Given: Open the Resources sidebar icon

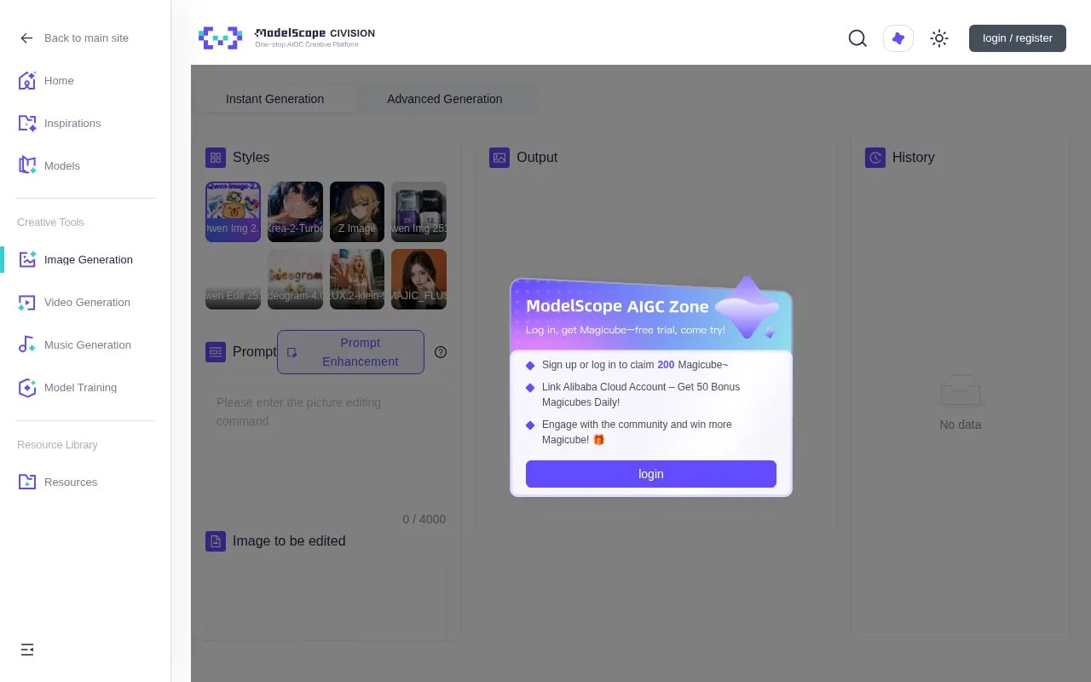Looking at the screenshot, I should click(27, 483).
